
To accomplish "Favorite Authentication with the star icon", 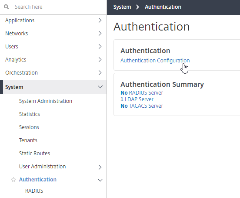I will pyautogui.click(x=13, y=180).
